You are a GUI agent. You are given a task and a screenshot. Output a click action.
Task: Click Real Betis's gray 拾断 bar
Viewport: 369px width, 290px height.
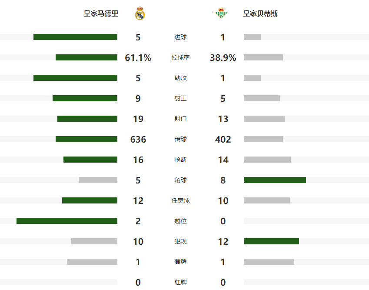(267, 160)
